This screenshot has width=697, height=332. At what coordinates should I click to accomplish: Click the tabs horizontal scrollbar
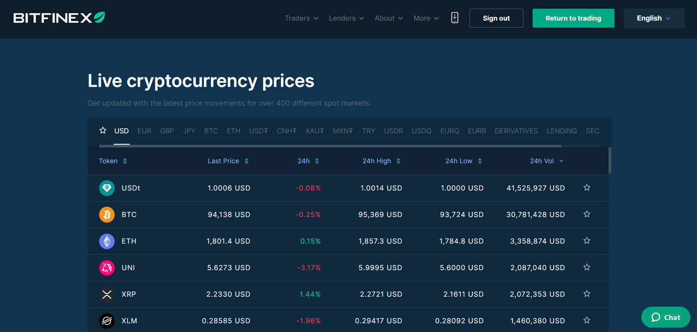[x=330, y=146]
